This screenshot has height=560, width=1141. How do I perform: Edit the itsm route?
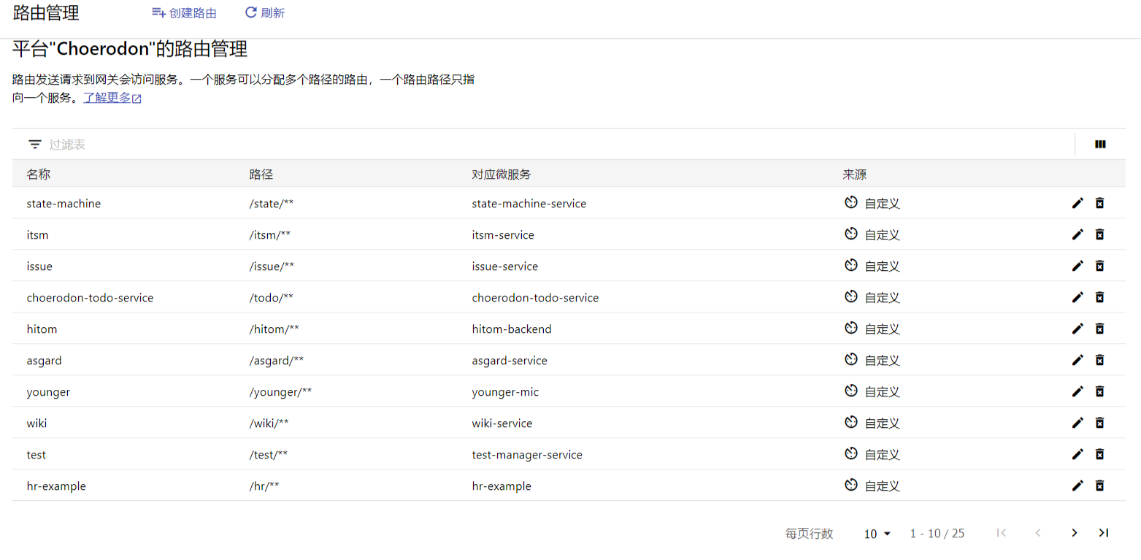[x=1077, y=234]
